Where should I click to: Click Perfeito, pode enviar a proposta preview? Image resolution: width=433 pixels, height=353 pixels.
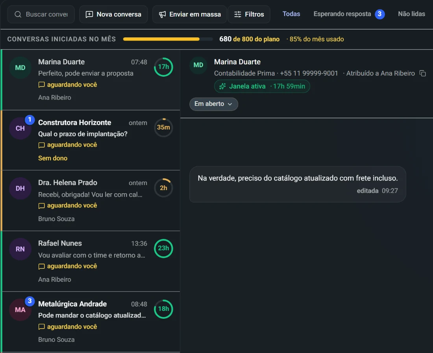85,73
